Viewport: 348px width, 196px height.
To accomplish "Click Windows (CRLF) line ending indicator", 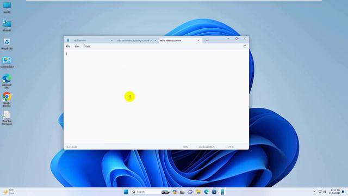I will tap(207, 147).
